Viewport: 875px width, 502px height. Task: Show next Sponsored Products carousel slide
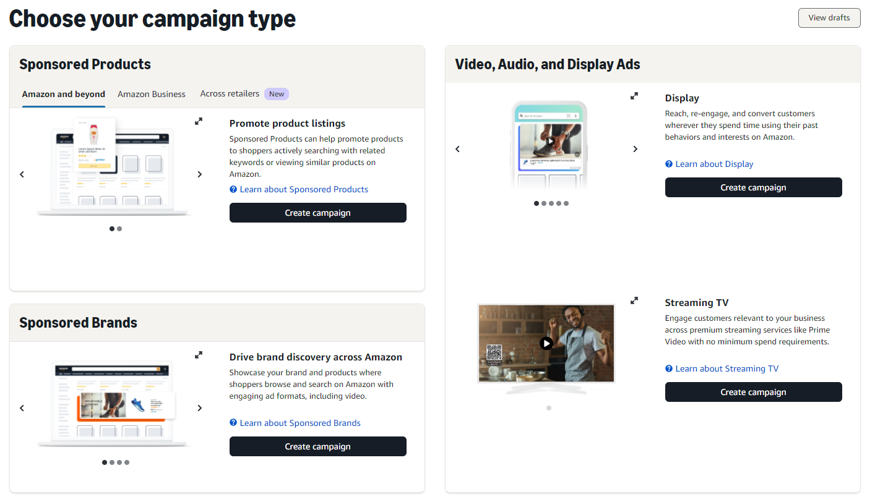pos(199,174)
